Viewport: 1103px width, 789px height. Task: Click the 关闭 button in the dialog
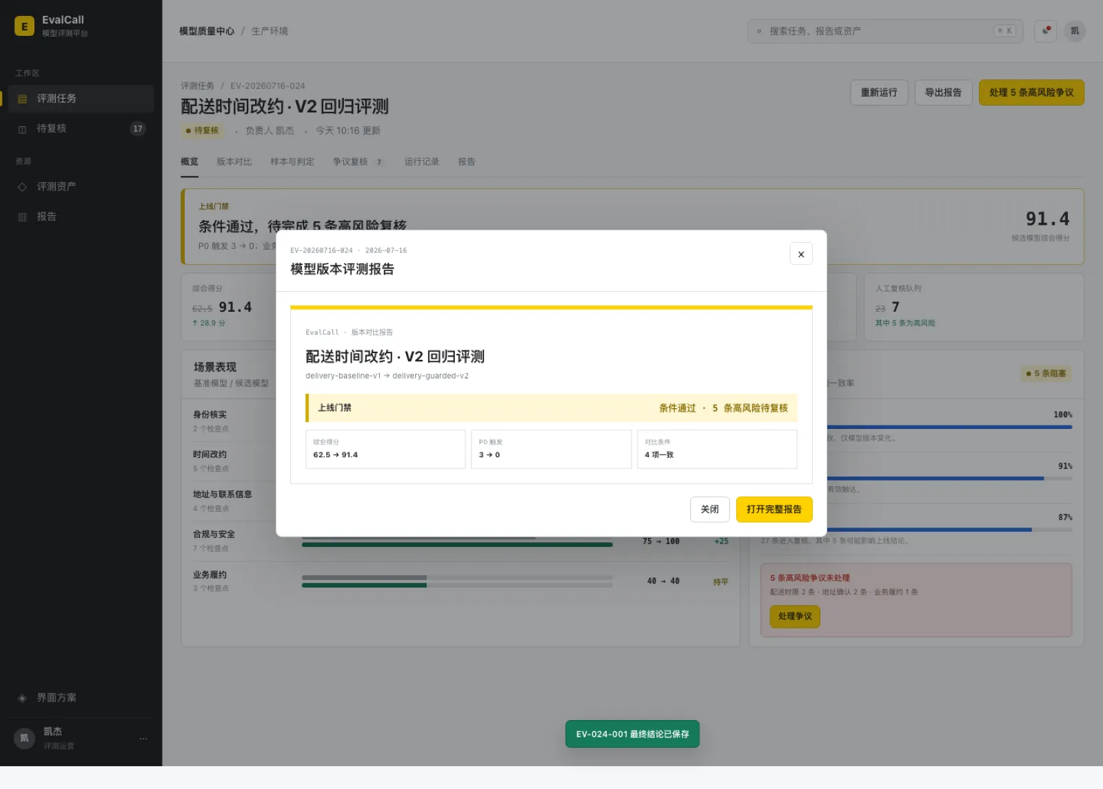pyautogui.click(x=710, y=510)
